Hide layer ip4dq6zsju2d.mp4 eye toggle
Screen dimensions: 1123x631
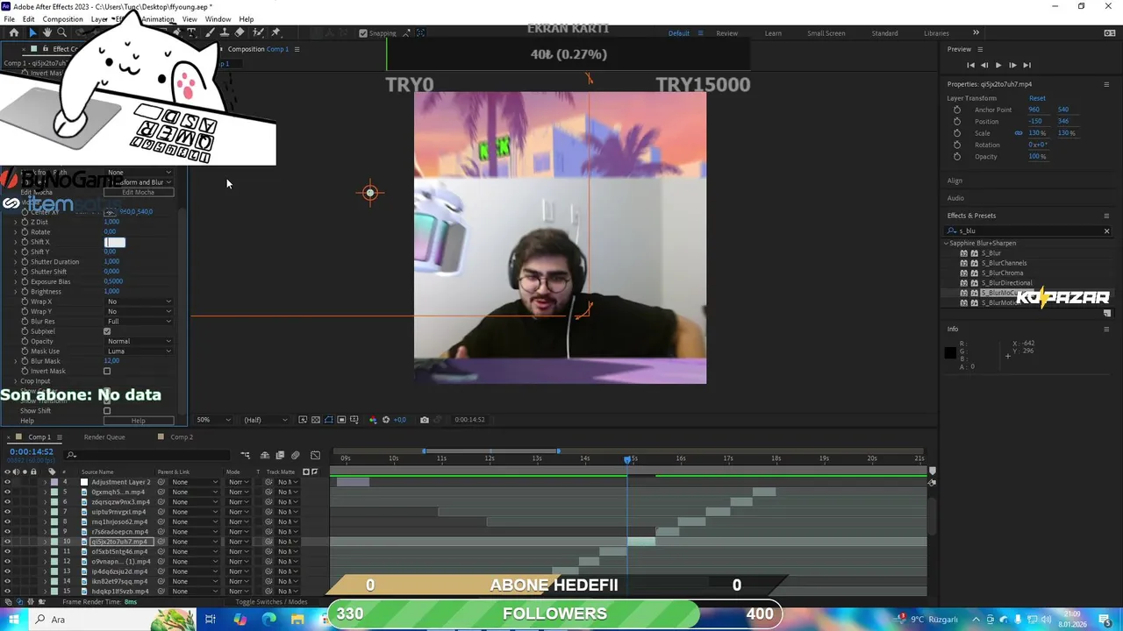[7, 571]
